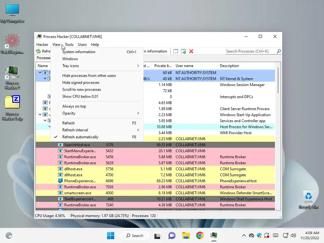Click the SearchHost.exe process icon

point(60,145)
